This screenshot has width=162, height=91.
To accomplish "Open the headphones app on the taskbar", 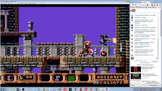I will pos(60,89).
